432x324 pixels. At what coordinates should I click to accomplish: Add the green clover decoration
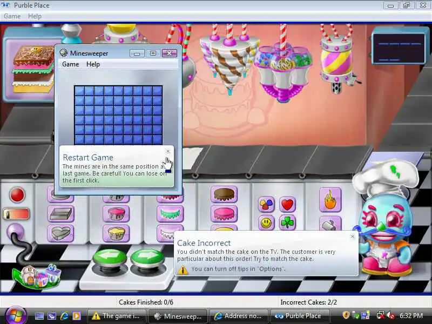tap(287, 222)
